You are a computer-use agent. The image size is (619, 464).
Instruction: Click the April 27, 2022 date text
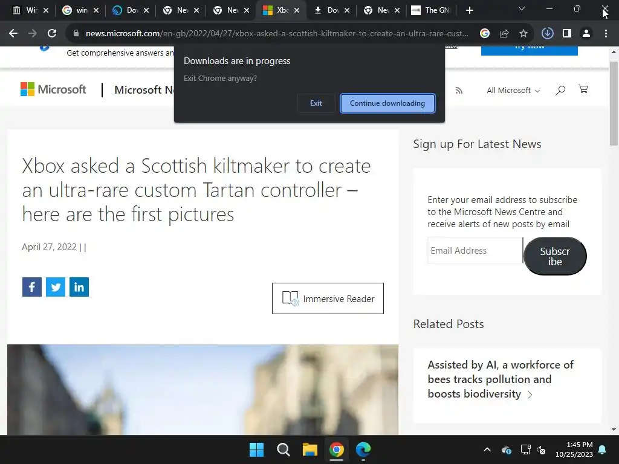coord(50,247)
